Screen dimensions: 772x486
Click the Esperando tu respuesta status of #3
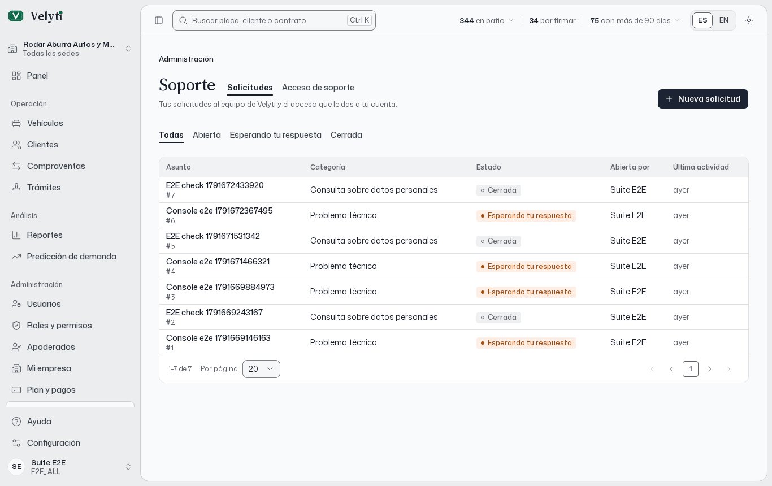pos(526,292)
